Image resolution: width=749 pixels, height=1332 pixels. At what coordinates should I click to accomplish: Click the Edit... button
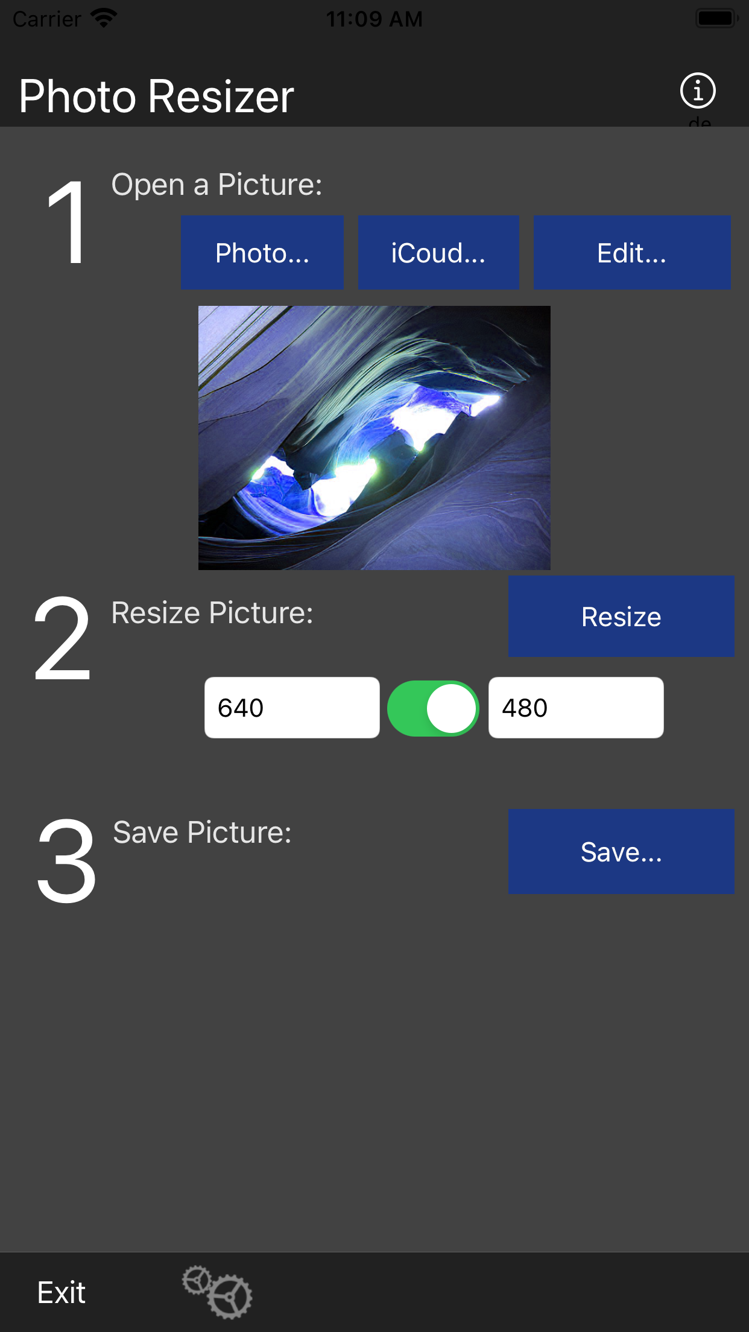(x=632, y=253)
